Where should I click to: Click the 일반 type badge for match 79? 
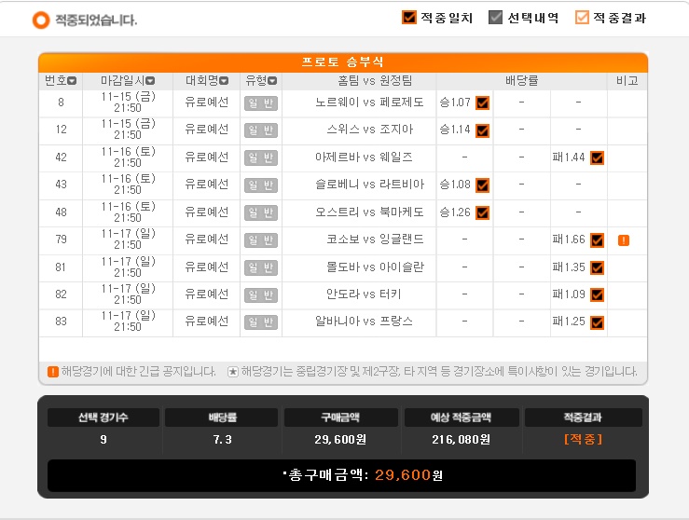pyautogui.click(x=261, y=240)
